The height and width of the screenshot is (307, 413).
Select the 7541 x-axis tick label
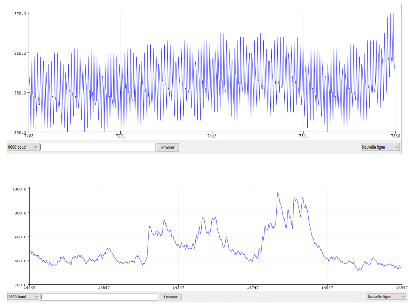303,136
